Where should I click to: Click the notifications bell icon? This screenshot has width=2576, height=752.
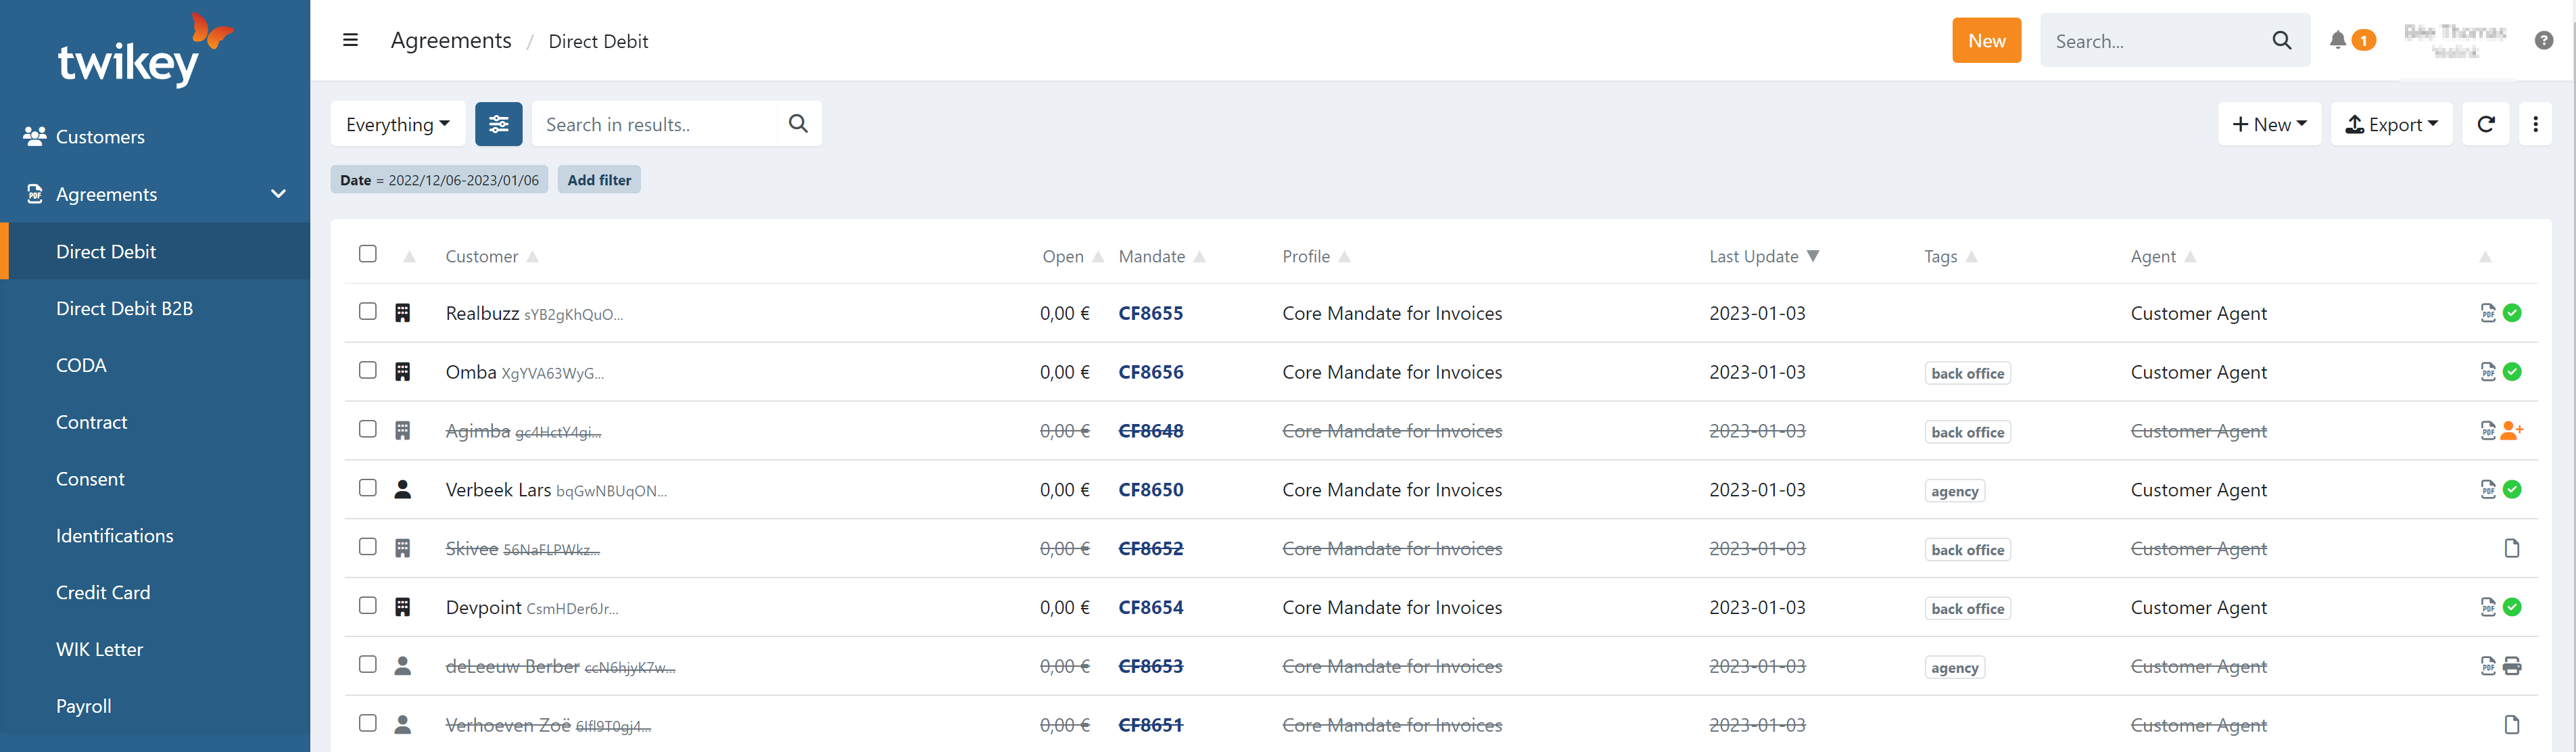pos(2337,40)
